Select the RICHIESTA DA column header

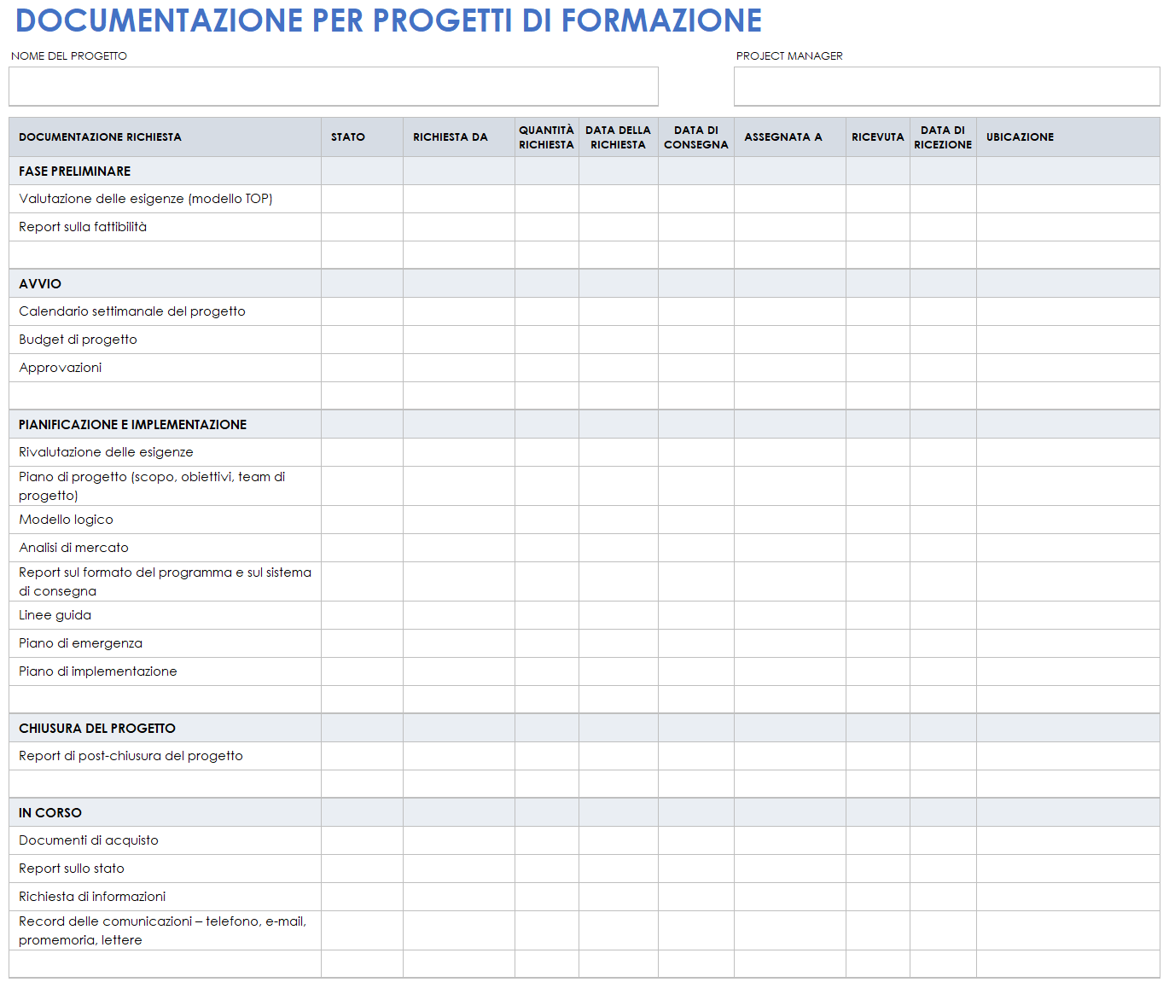[459, 137]
